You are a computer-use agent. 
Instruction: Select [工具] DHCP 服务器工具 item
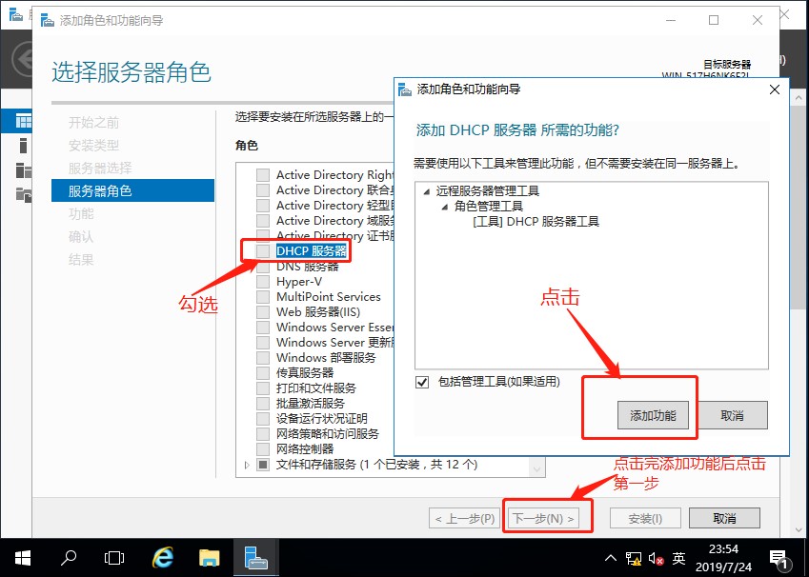536,222
